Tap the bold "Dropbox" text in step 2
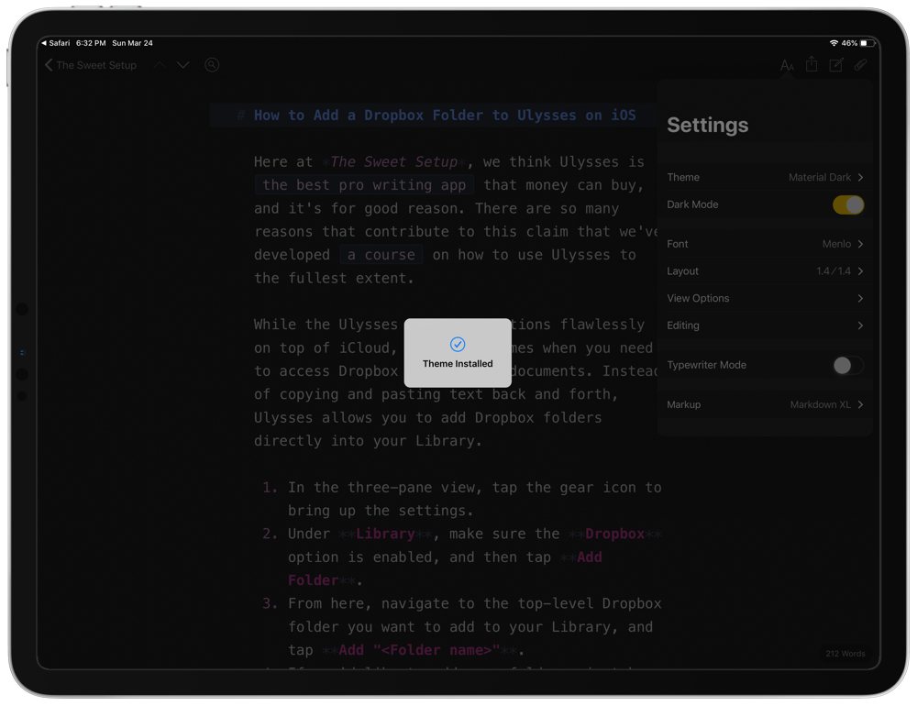This screenshot has width=917, height=706. [614, 534]
